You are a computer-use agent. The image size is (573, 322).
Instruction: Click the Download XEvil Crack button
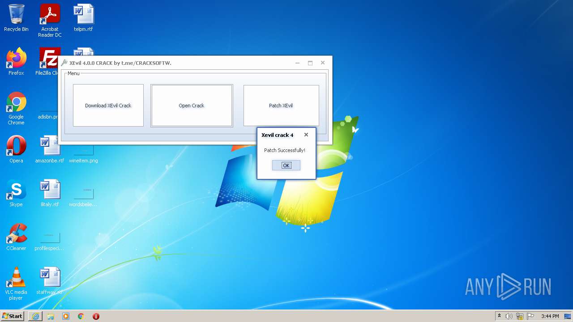[108, 106]
